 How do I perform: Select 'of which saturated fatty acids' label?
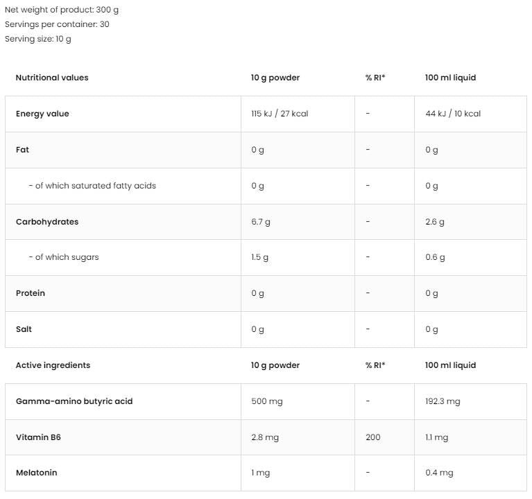point(92,186)
